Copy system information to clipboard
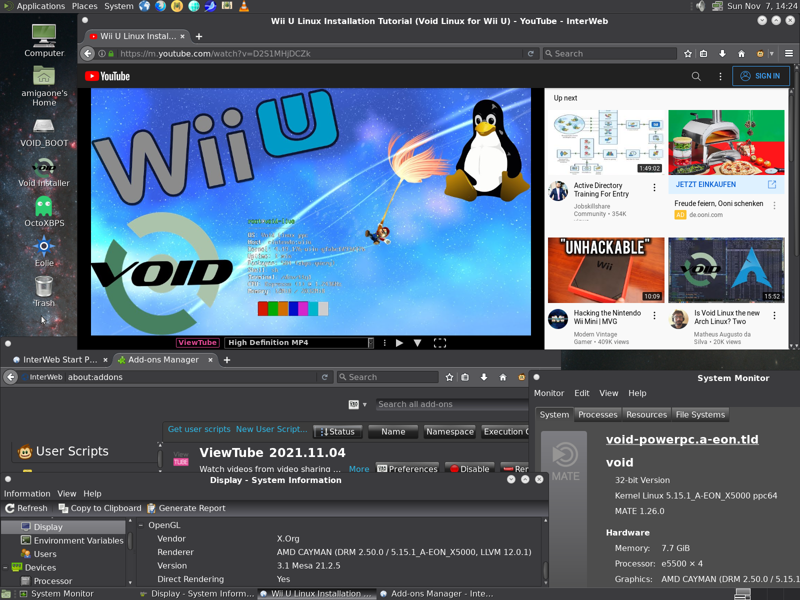Screen dimensions: 800x600 coord(100,508)
